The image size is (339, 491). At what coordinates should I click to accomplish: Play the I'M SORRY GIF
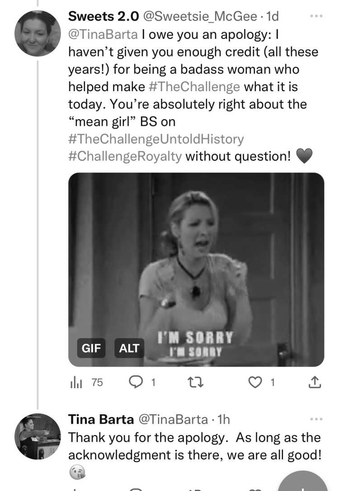pos(196,269)
